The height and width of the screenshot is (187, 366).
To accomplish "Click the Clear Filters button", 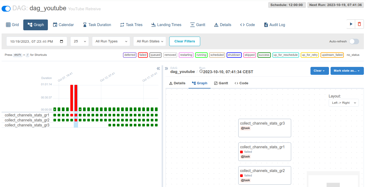I will point(185,41).
